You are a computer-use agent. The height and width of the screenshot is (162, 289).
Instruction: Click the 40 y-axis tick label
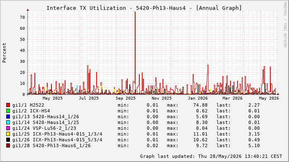coord(22,50)
